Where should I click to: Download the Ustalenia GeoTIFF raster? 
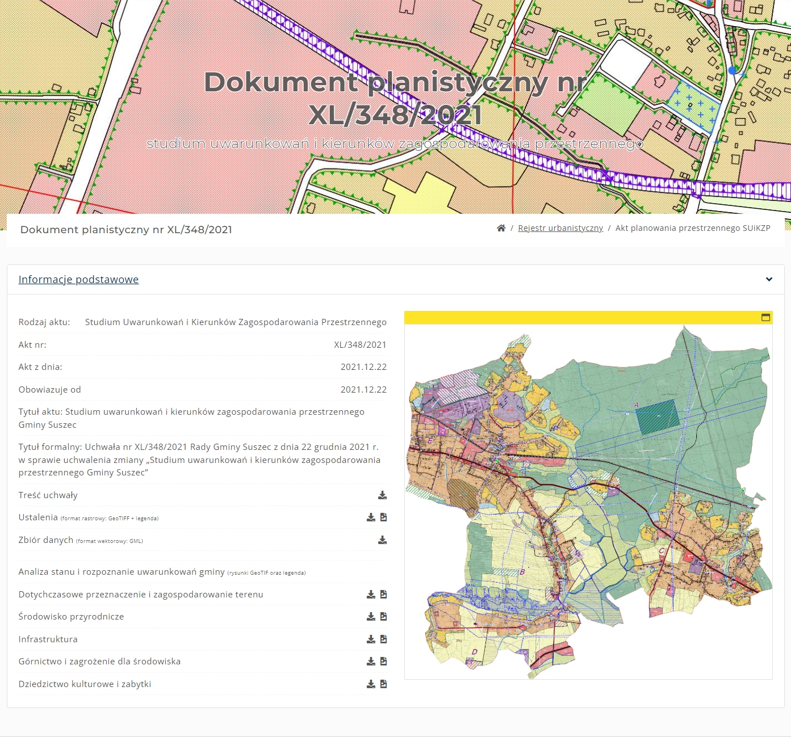pos(371,517)
